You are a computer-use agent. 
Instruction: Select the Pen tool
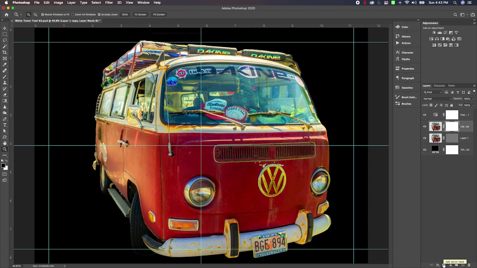coord(5,119)
